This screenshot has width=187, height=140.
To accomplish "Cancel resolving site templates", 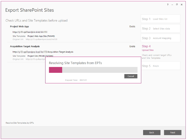I will coord(131,76).
